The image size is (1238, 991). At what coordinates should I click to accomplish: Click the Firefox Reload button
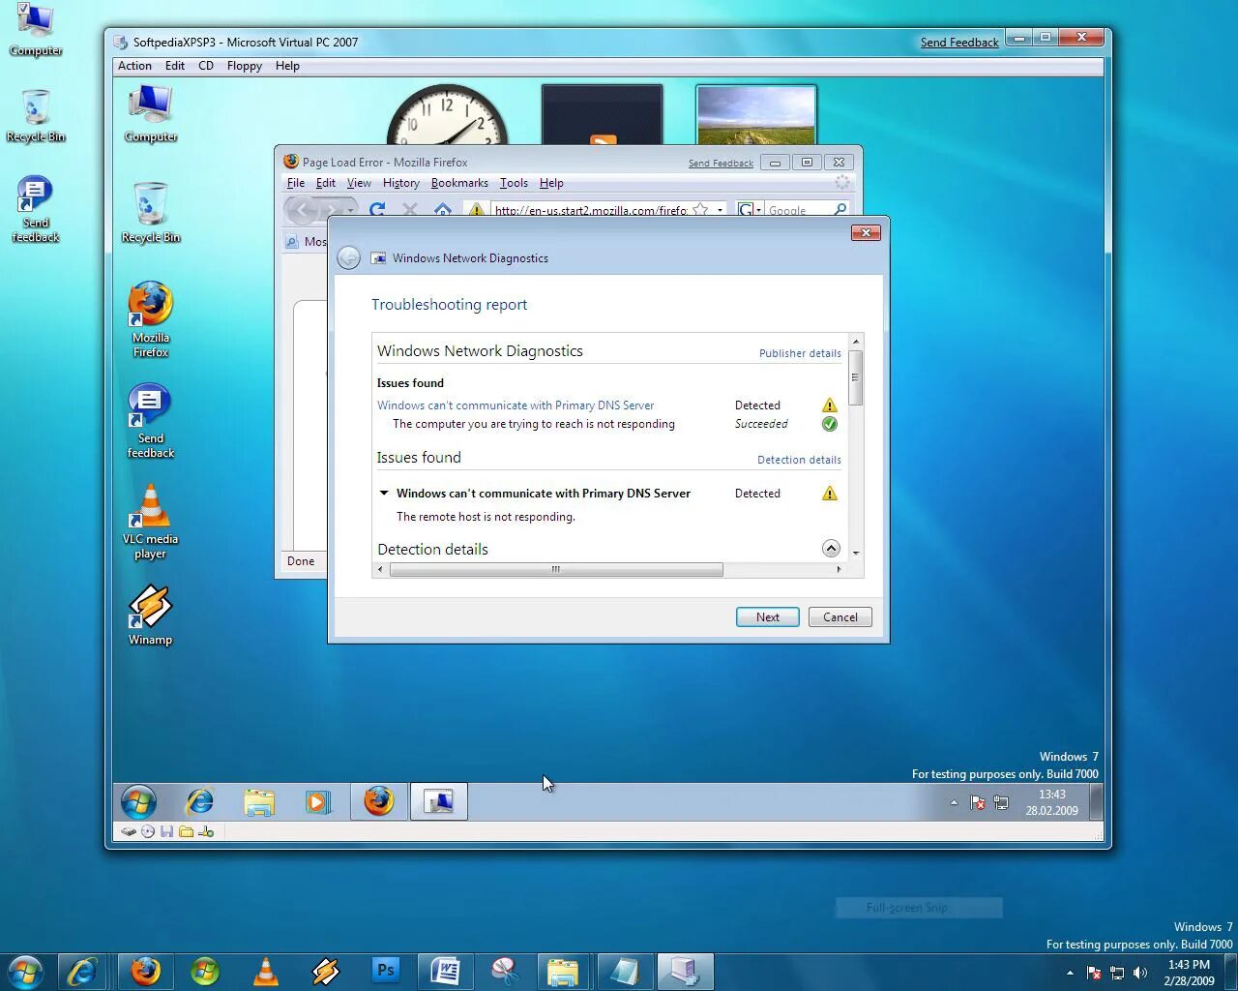coord(377,209)
